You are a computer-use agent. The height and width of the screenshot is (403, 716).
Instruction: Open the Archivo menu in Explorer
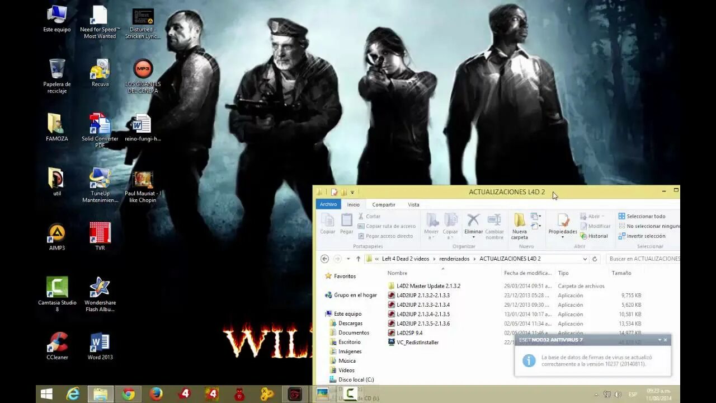tap(328, 204)
